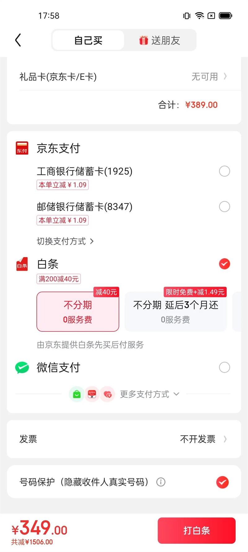Switch to 自己买 tab
The image size is (248, 552).
point(88,40)
